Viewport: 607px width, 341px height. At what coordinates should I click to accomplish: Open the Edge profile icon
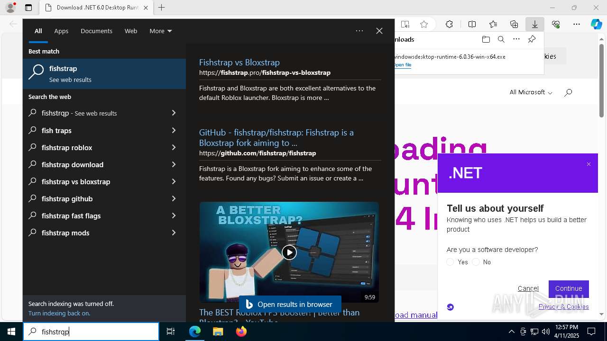[10, 8]
